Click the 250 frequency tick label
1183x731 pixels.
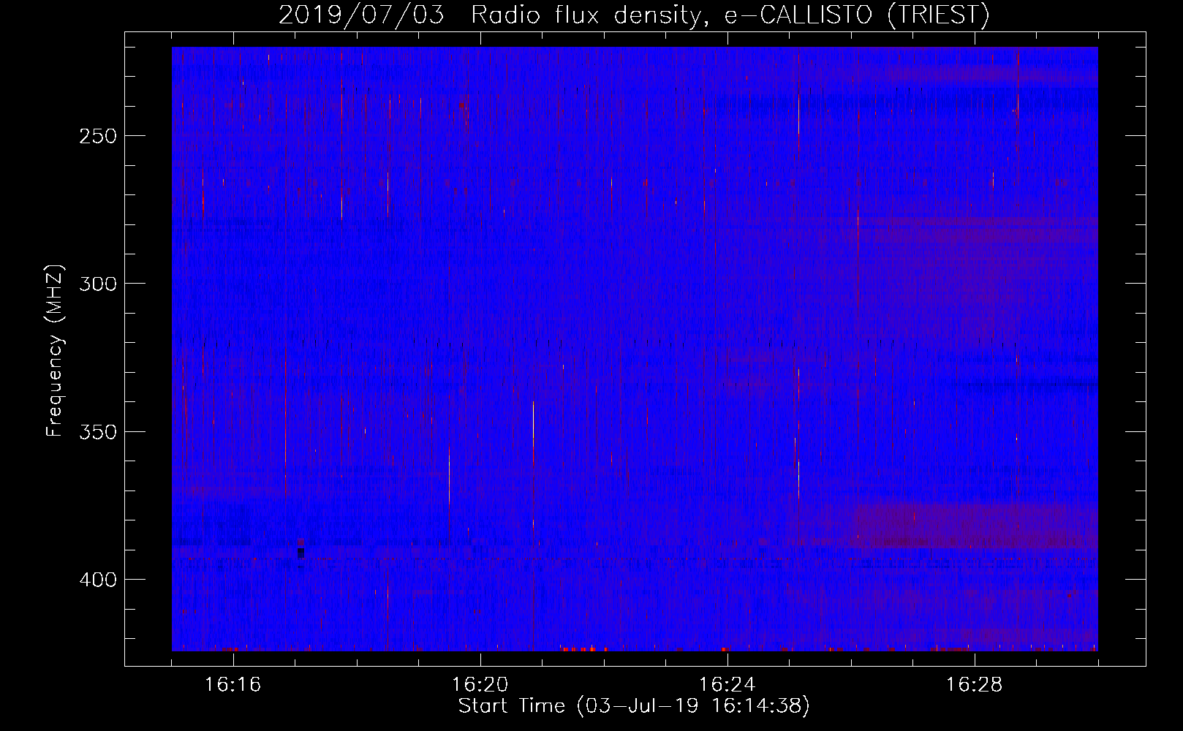pyautogui.click(x=98, y=137)
